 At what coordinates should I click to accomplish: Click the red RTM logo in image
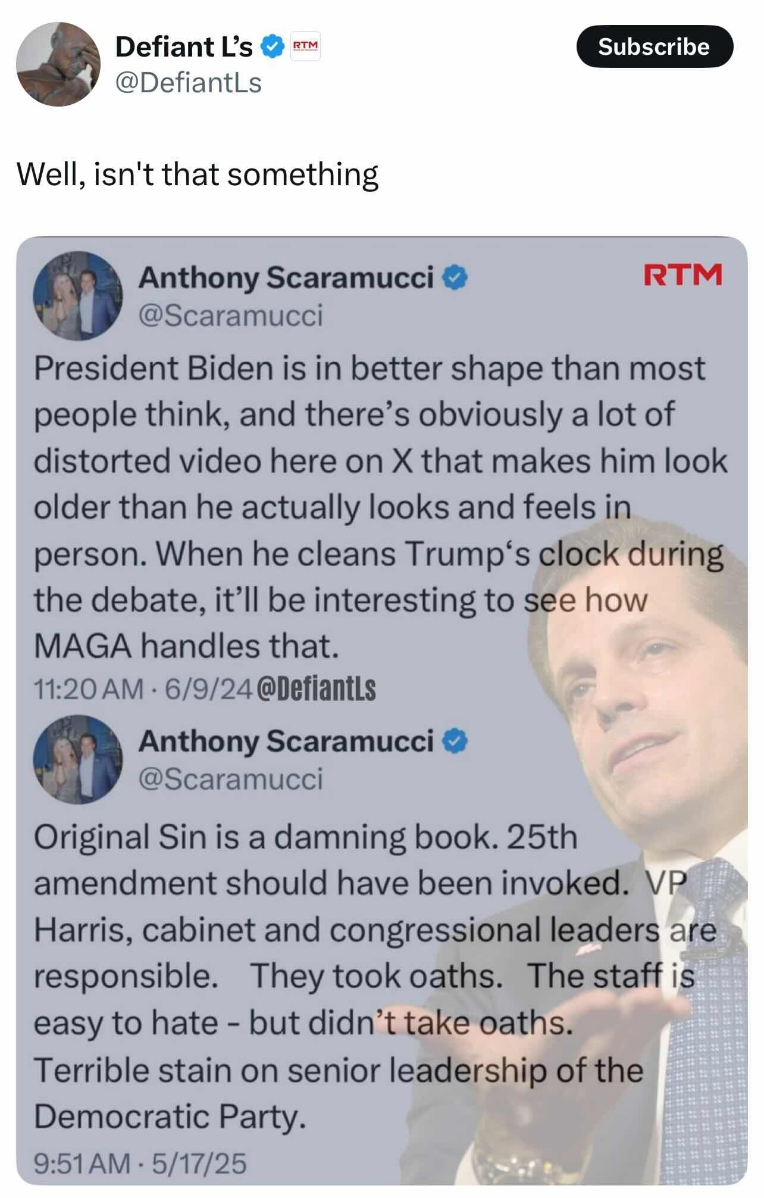[683, 274]
